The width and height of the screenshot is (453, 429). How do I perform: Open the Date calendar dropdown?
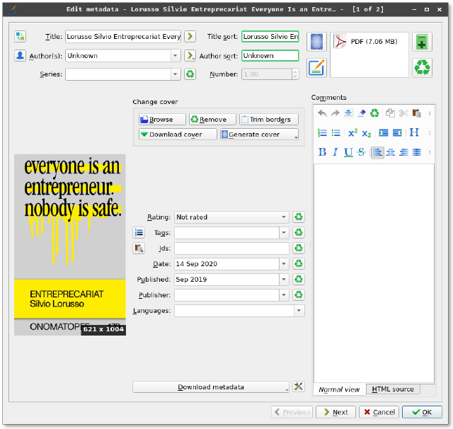pos(284,264)
